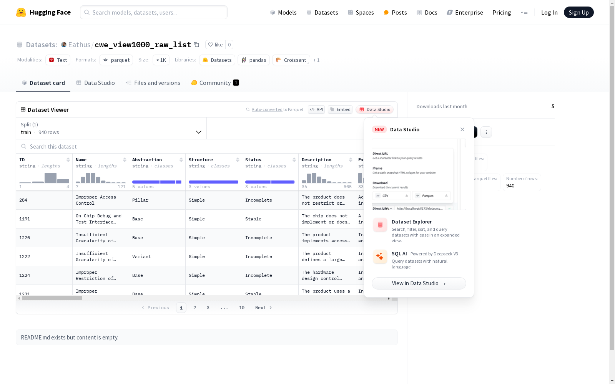
Task: Click Next page in pagination
Action: pos(264,308)
